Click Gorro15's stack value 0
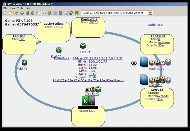The width and height of the screenshot is (190, 131). (x=158, y=93)
